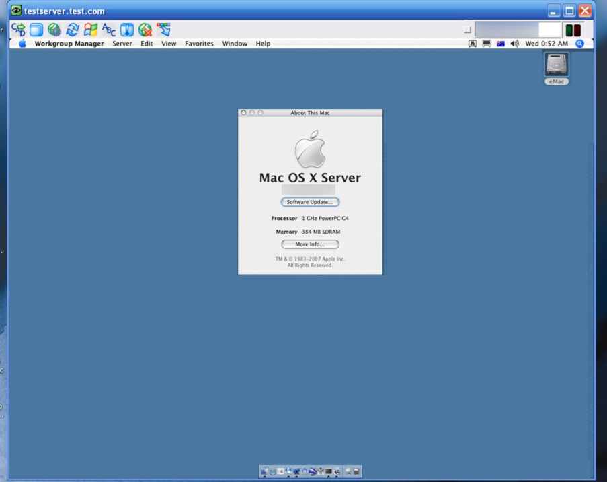The width and height of the screenshot is (607, 482).
Task: Click the "1 GHz PowerPC G4" processor value
Action: coord(325,218)
